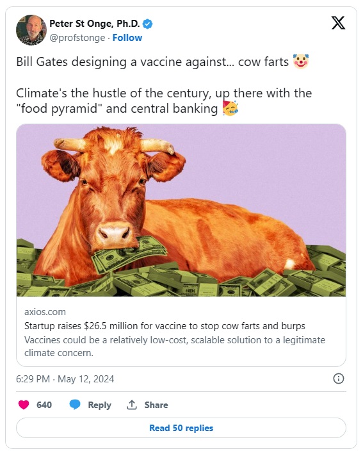Like the tweet via heart icon
The image size is (363, 456).
[24, 405]
